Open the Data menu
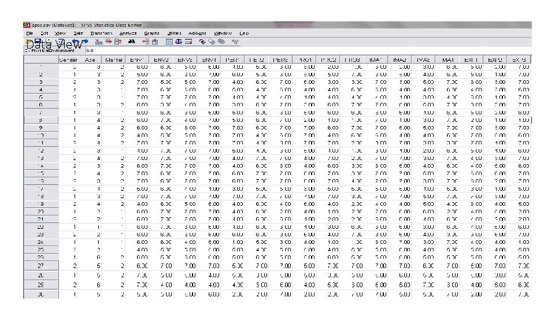Screen dimensions: 555x312 [78, 34]
